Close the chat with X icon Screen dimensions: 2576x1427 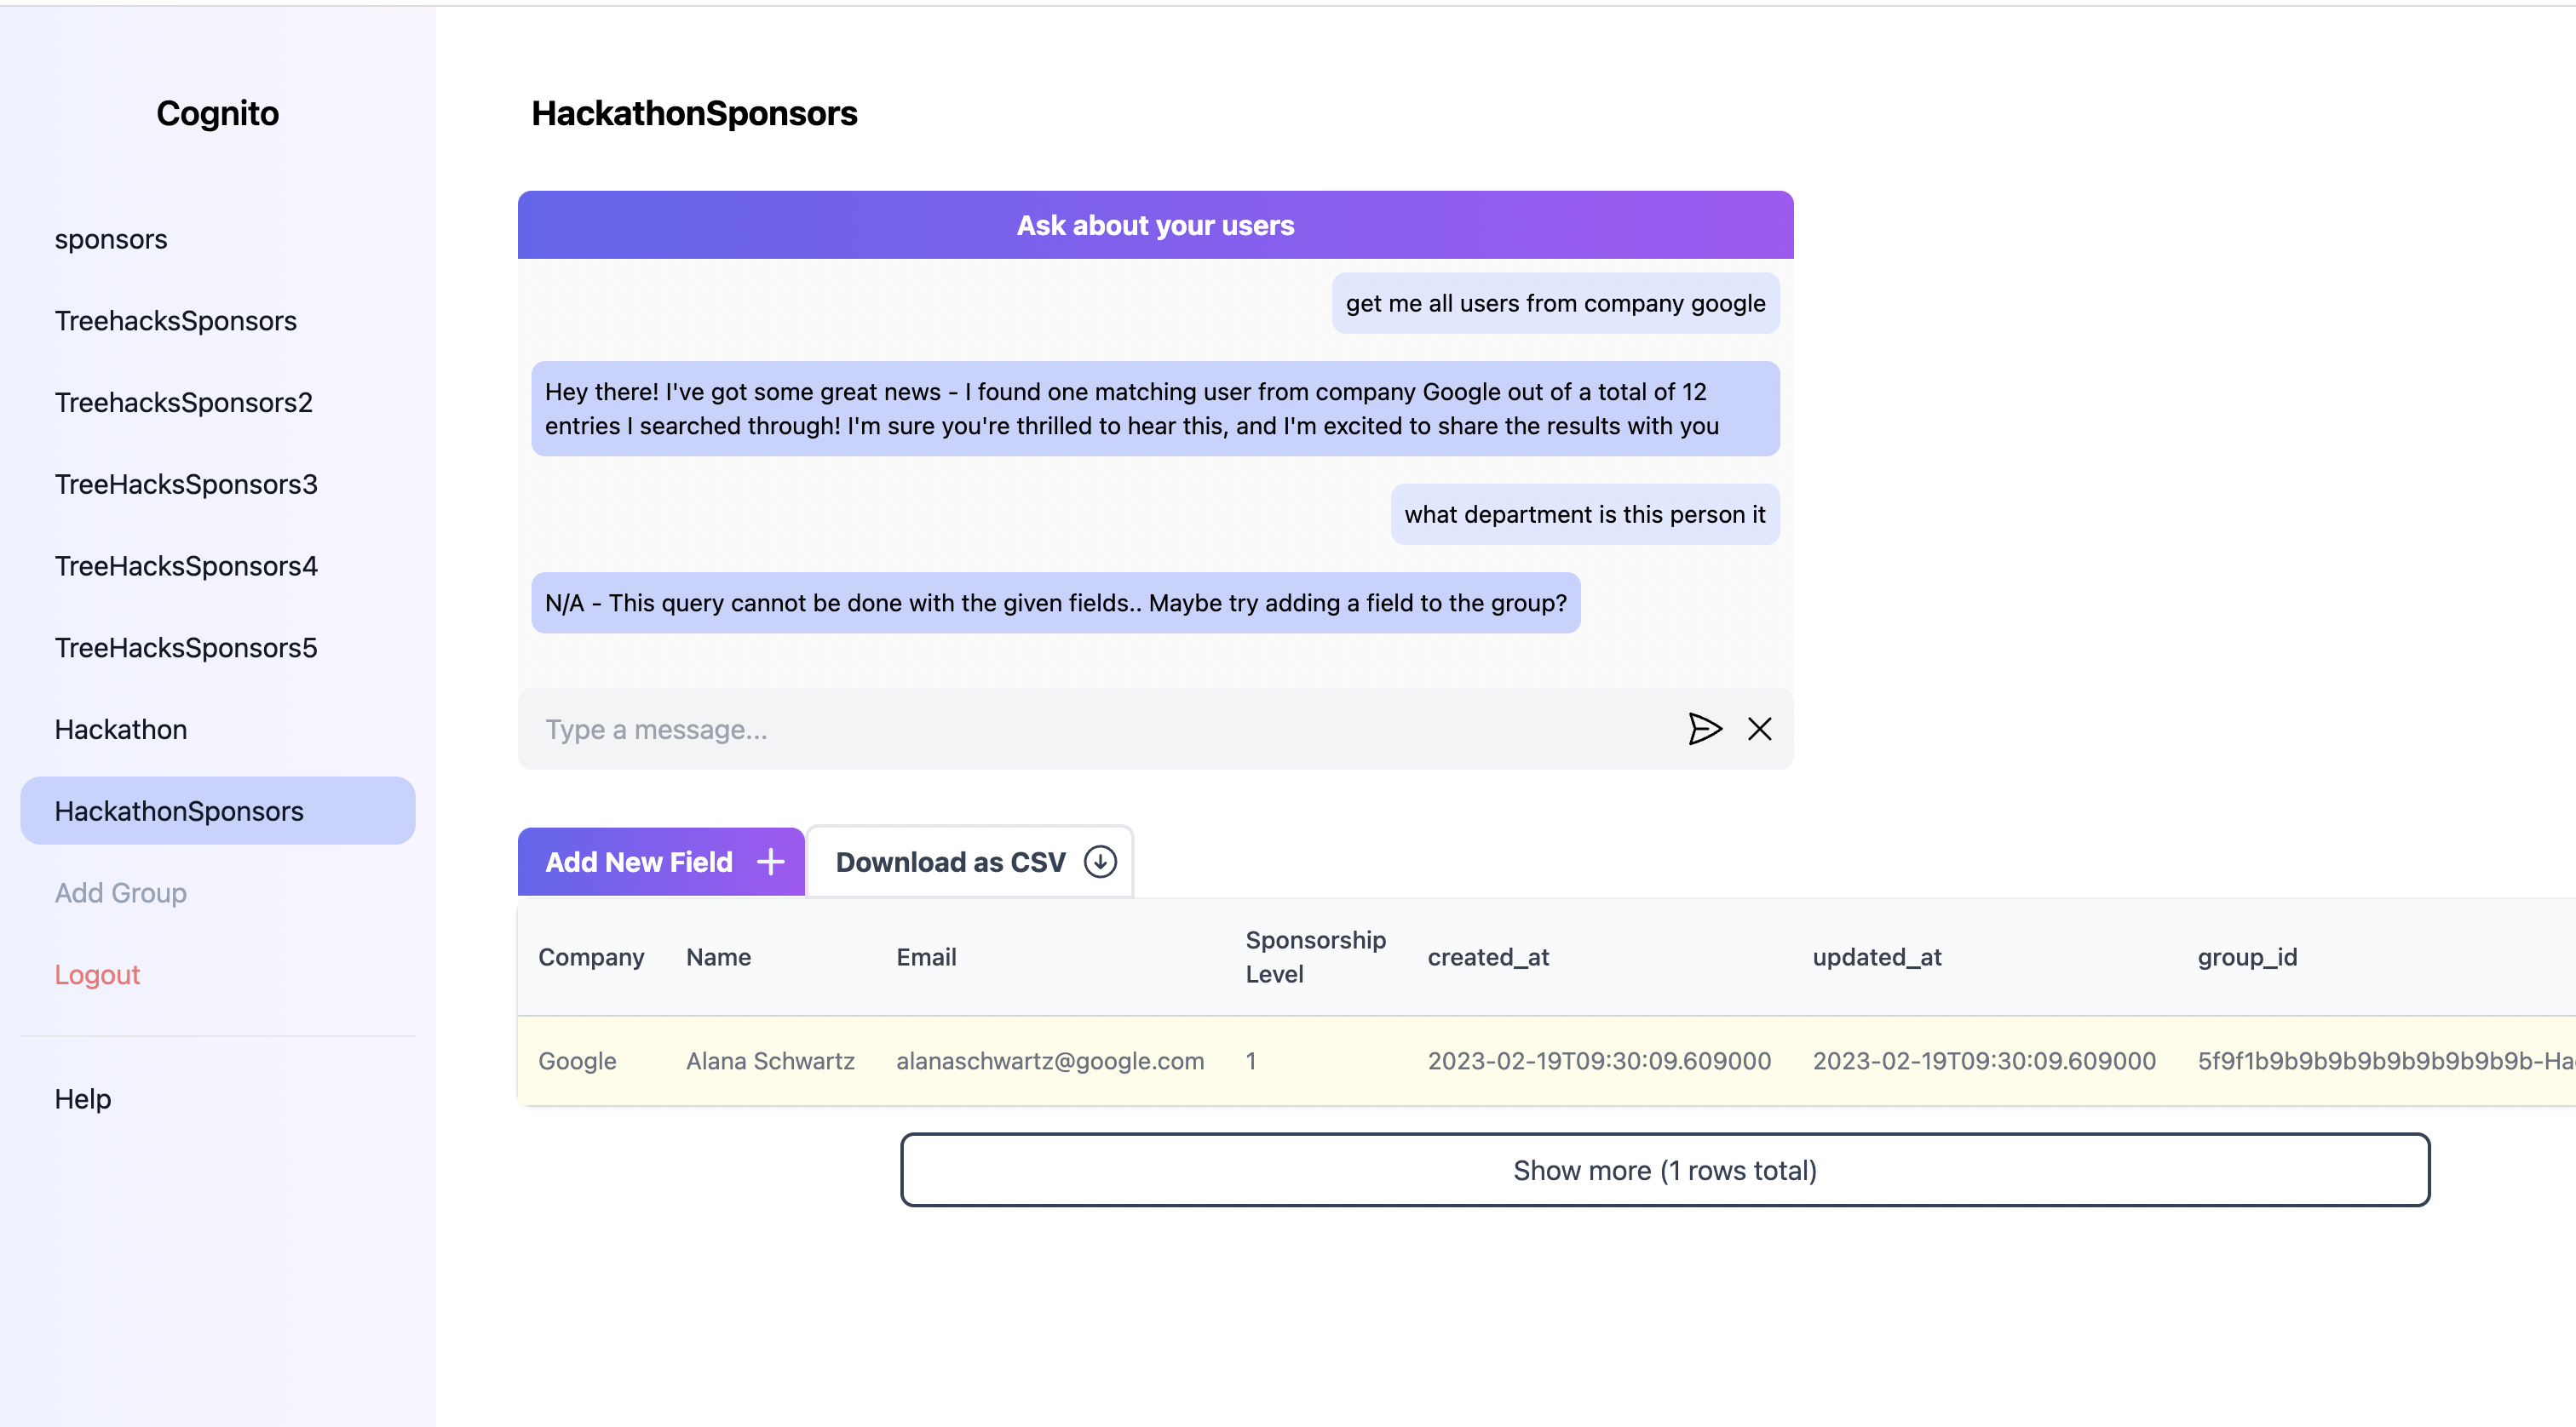[1759, 729]
